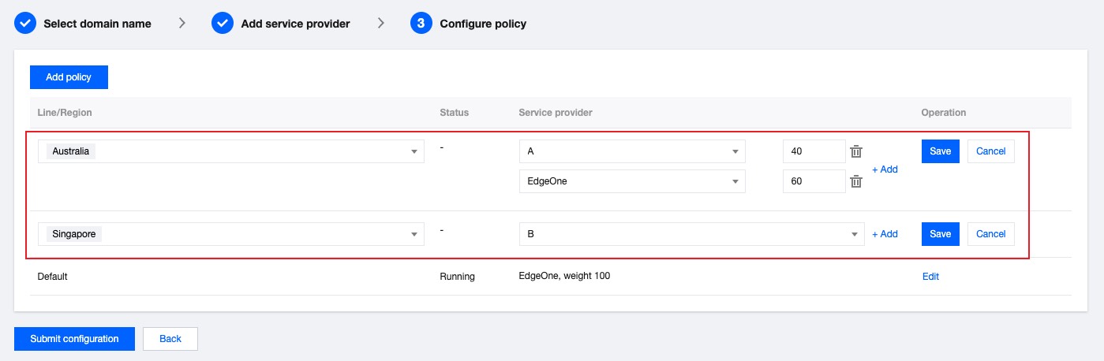Cancel editing the Singapore policy
The width and height of the screenshot is (1104, 361).
[990, 234]
